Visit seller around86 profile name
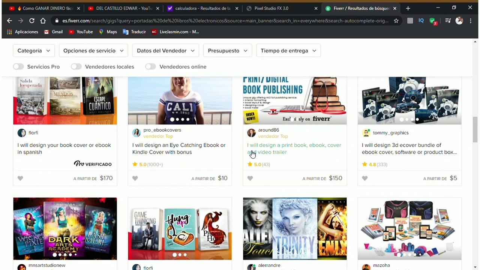Image resolution: width=480 pixels, height=270 pixels. (268, 130)
